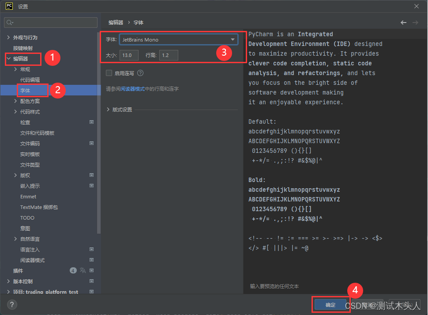
Task: Expand the 常规 tree node
Action: click(15, 69)
